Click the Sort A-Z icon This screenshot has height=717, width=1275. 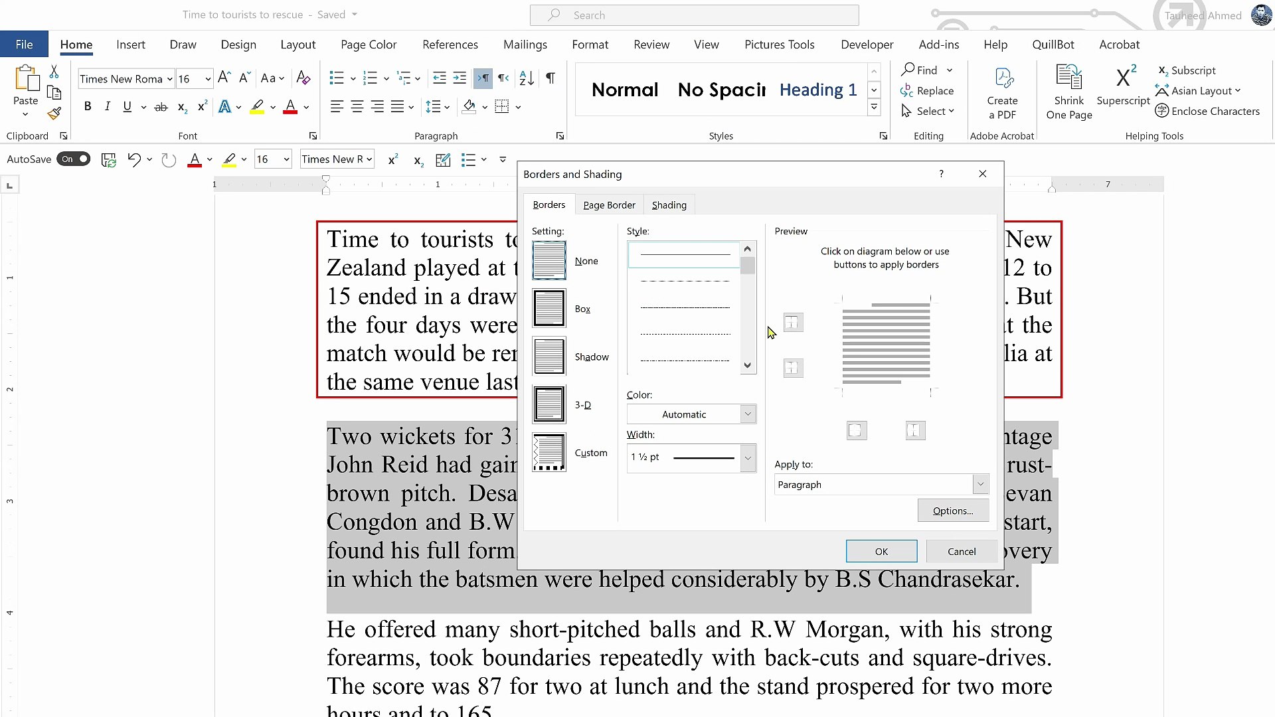[527, 78]
